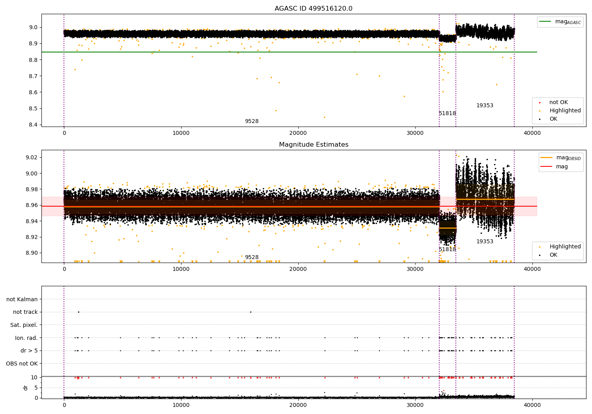The width and height of the screenshot is (592, 414).
Task: Click the "Ion. rad." row label
Action: pos(26,338)
